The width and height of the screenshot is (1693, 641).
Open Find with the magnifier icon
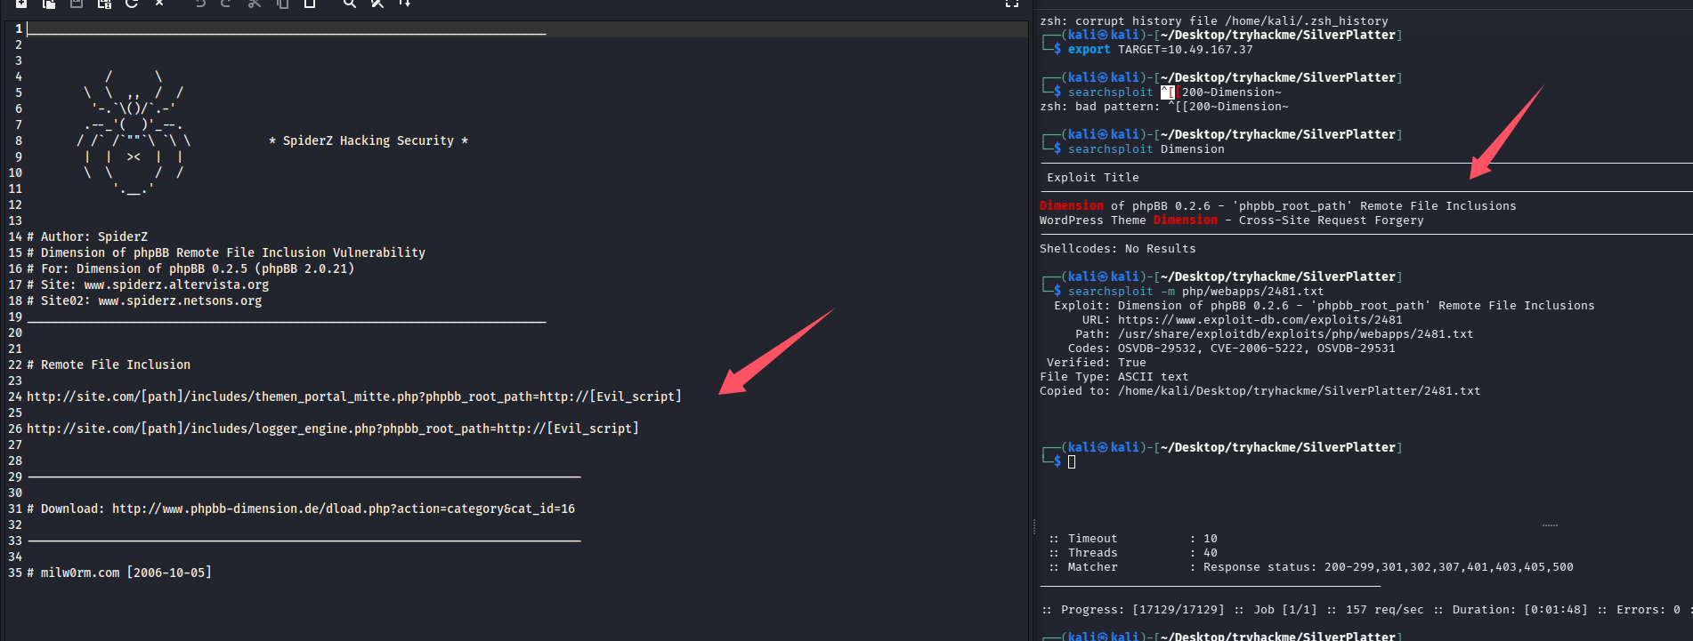point(350,4)
